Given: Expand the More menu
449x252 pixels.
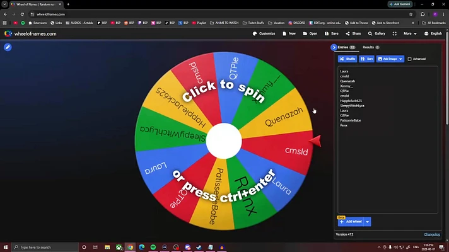Looking at the screenshot, I should (x=410, y=34).
